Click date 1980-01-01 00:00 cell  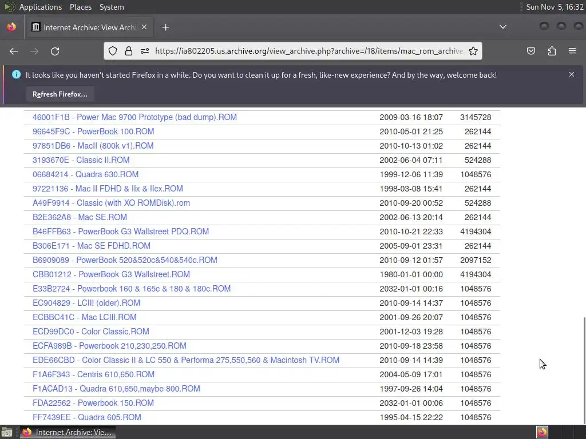(x=411, y=274)
